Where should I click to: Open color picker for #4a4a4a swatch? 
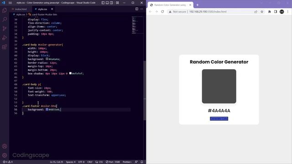point(47,59)
